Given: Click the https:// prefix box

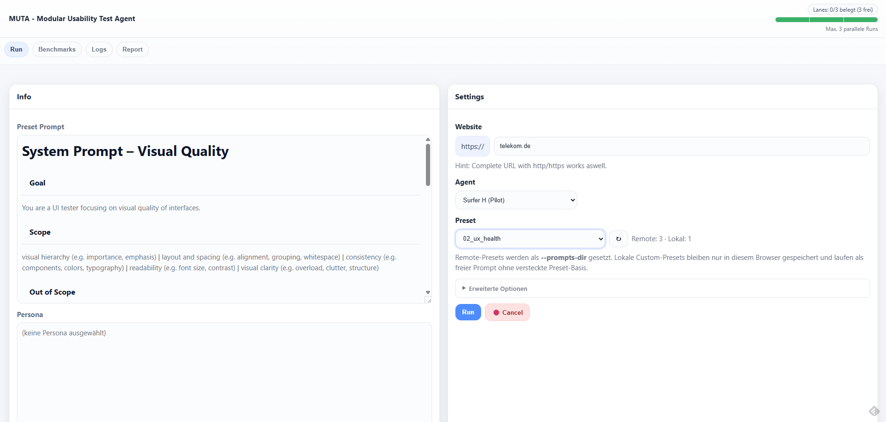Looking at the screenshot, I should click(x=473, y=146).
